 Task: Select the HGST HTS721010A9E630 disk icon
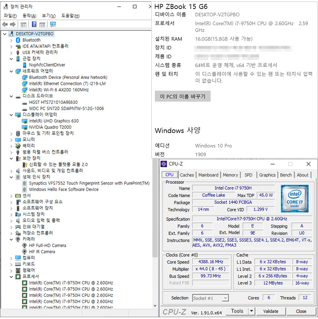25,103
